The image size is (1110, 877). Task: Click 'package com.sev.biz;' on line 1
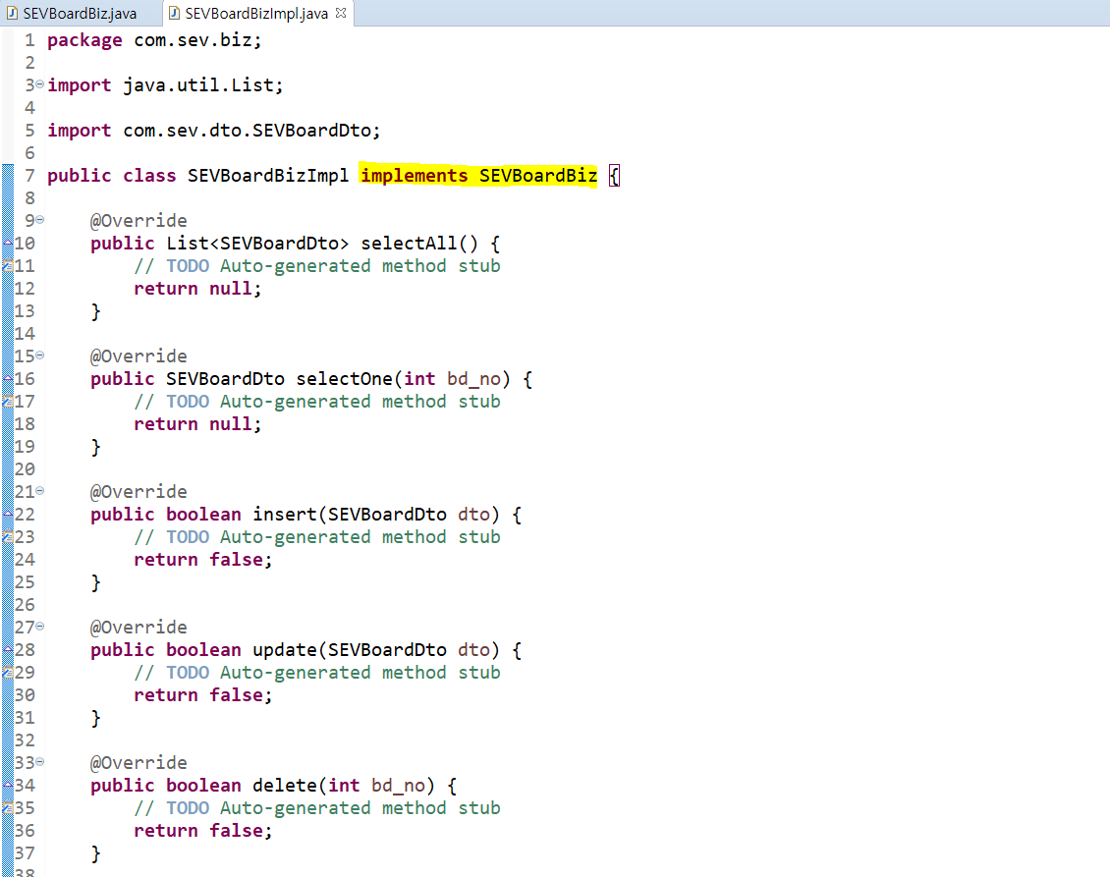click(x=154, y=40)
